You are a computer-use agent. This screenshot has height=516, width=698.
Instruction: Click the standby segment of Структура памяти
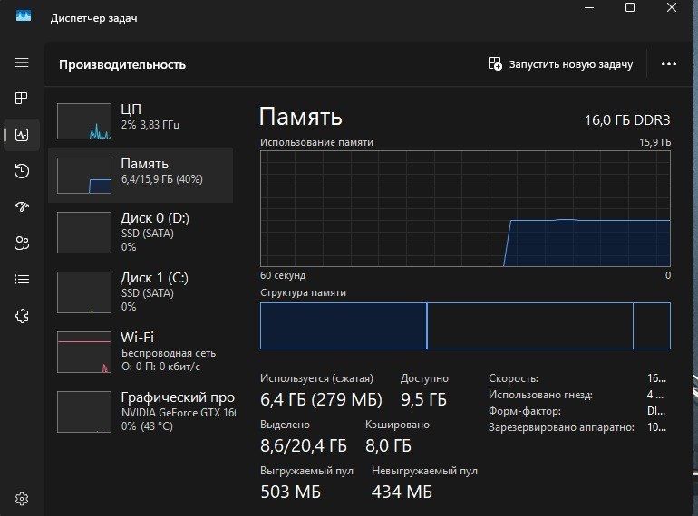pos(529,326)
